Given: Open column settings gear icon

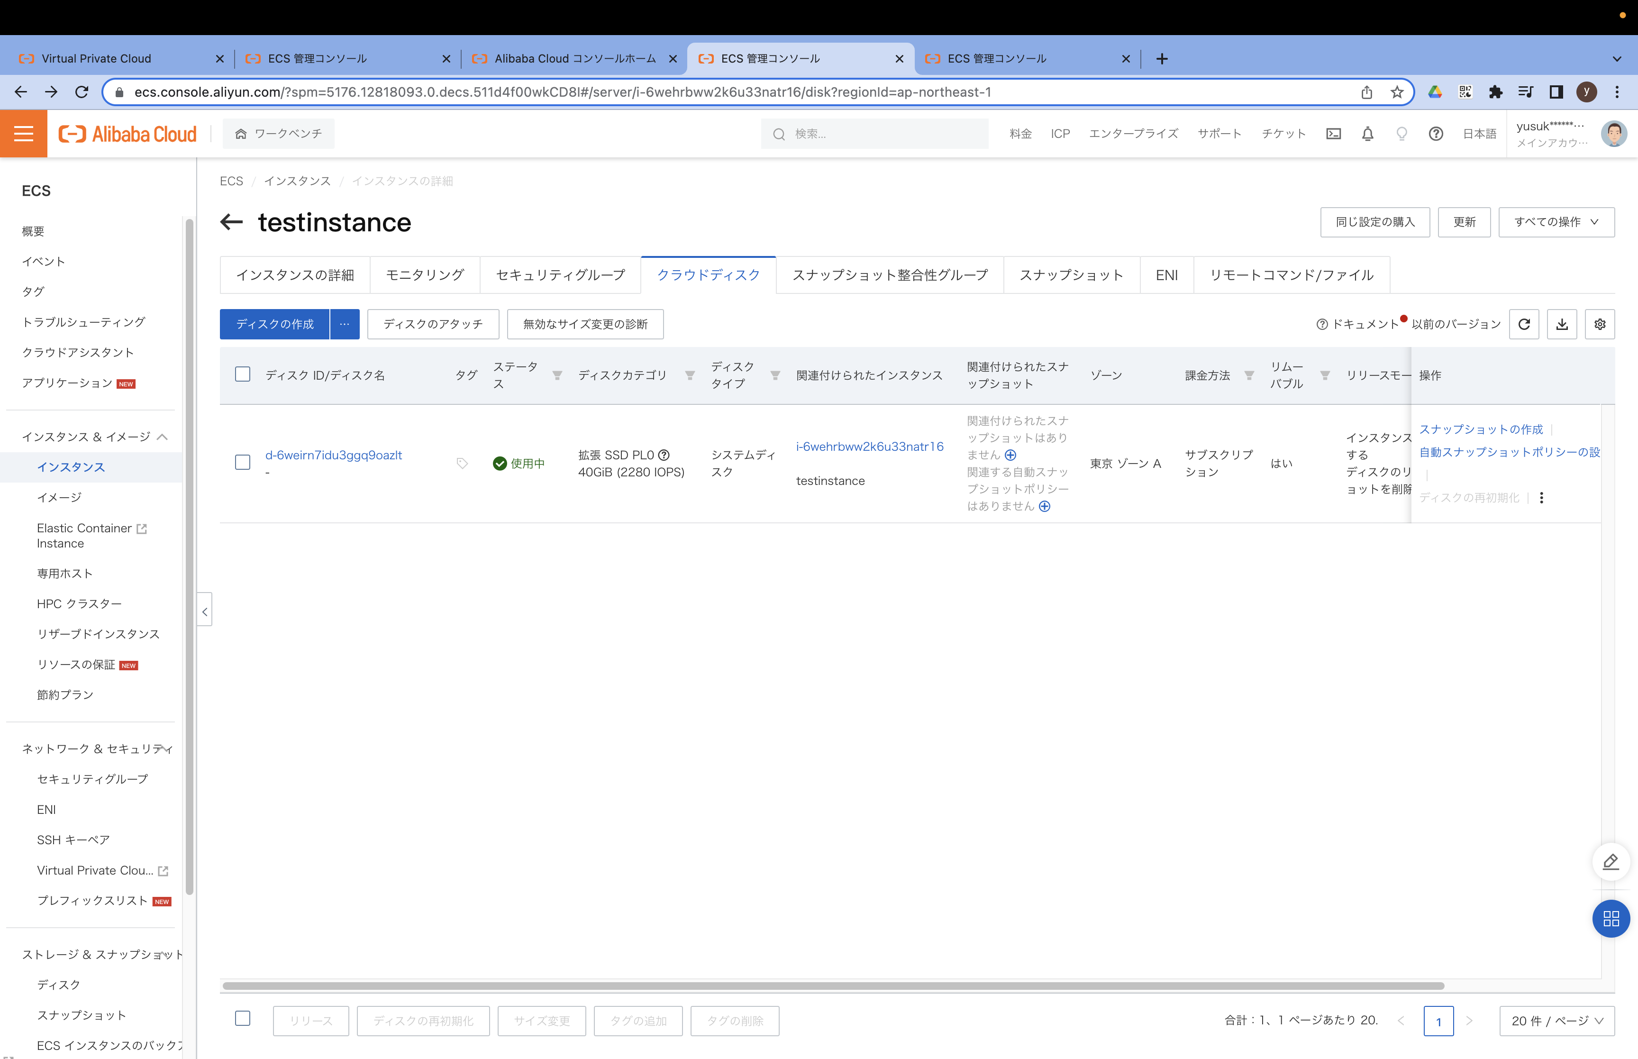Looking at the screenshot, I should [x=1600, y=324].
